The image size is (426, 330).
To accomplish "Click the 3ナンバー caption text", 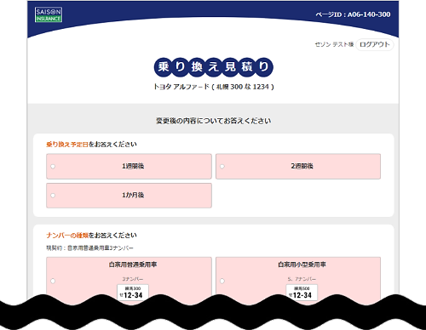I will pos(133,279).
